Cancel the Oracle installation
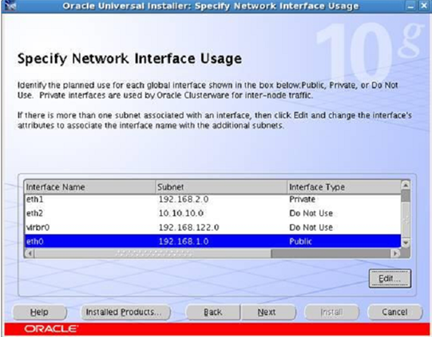Screen dimensions: 432x337 pos(394,312)
